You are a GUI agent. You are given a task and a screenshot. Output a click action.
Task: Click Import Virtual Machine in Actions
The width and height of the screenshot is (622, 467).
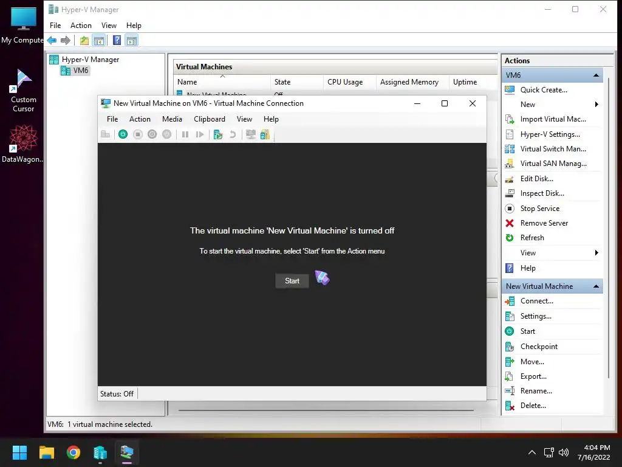click(552, 119)
